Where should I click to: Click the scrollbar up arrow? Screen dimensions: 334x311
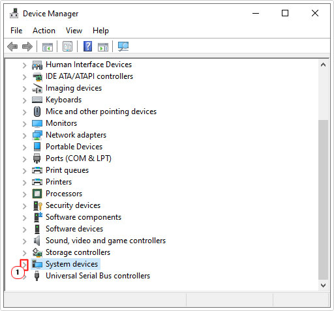point(323,65)
